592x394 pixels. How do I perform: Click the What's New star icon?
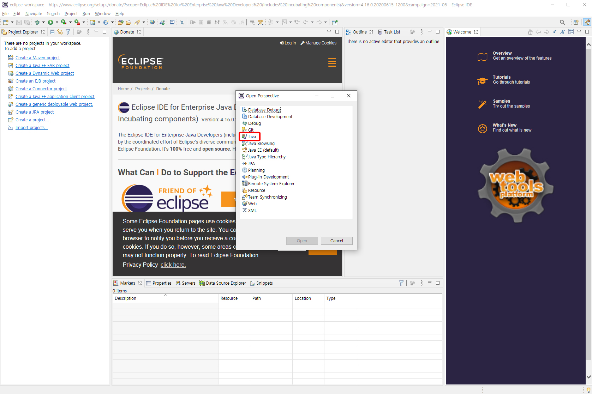[483, 129]
